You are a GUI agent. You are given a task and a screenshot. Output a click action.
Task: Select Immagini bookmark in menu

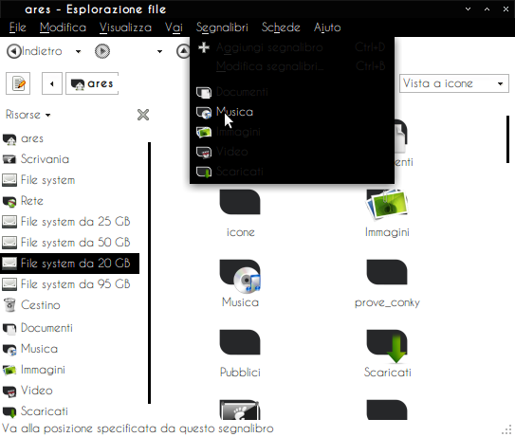pos(292,132)
